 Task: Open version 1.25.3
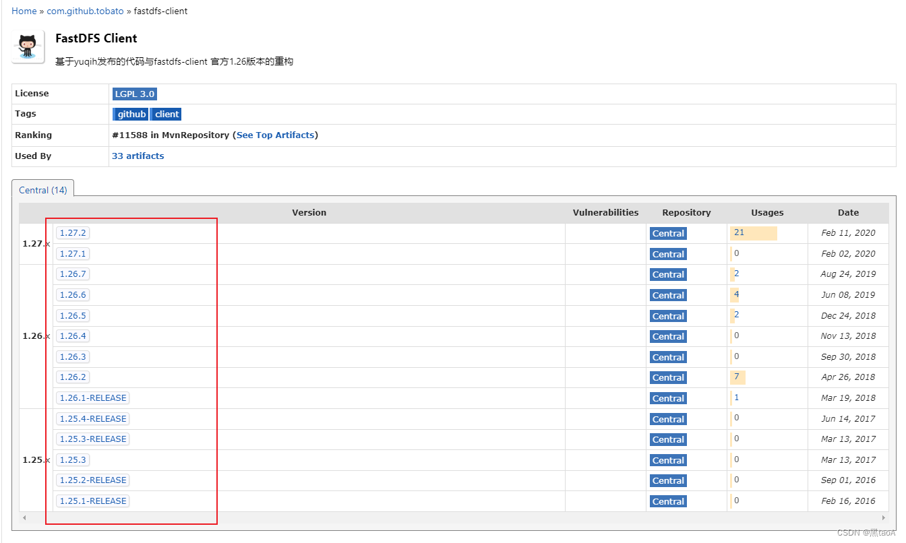pos(73,459)
